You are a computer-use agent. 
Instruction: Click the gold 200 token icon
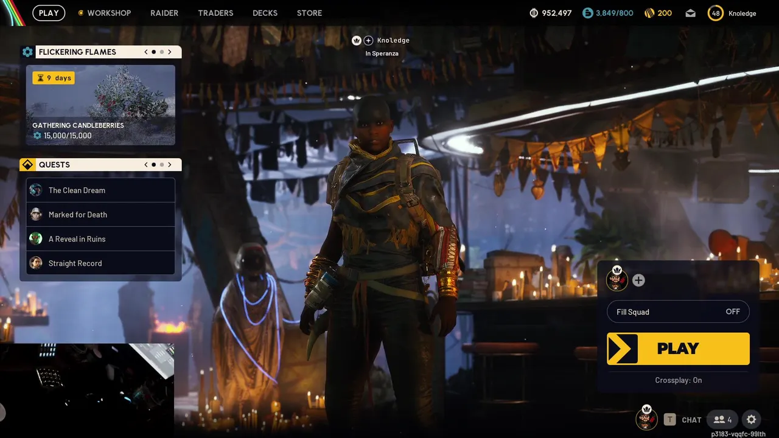coord(648,13)
